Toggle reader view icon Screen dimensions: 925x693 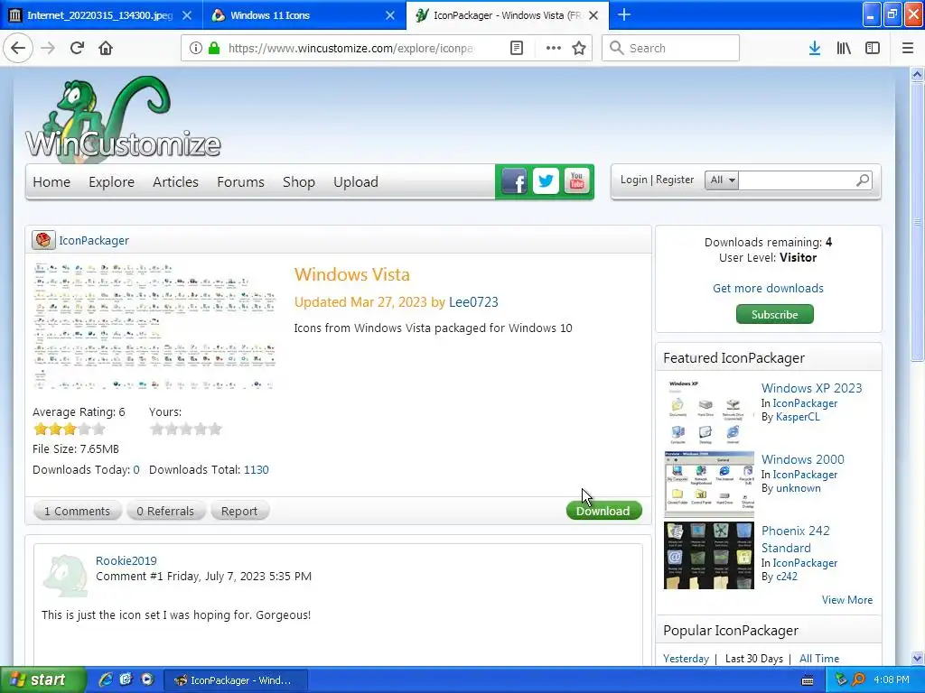coord(516,48)
